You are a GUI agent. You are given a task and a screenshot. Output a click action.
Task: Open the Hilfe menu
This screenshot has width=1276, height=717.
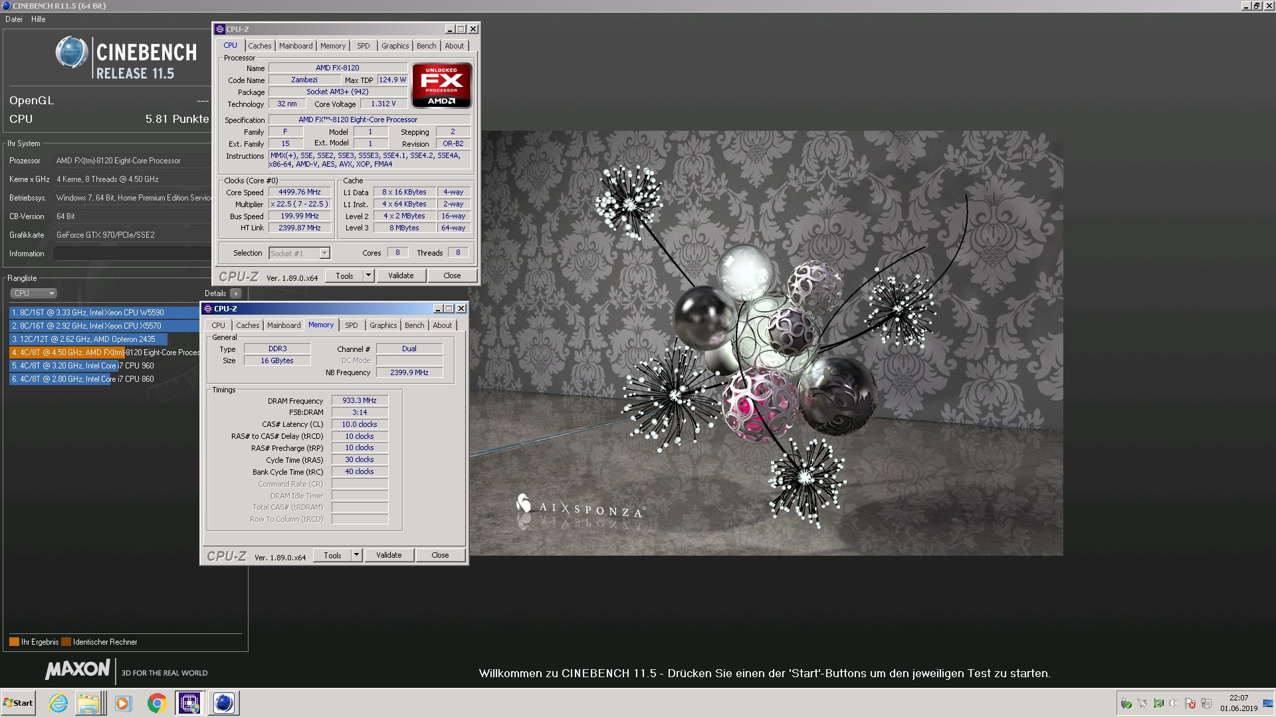[39, 19]
